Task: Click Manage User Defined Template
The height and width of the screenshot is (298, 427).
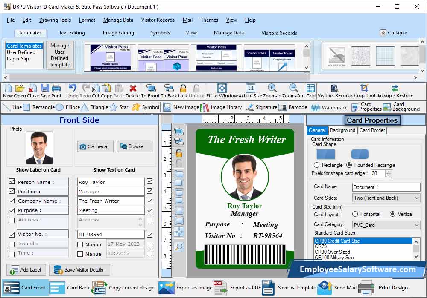Action: pyautogui.click(x=60, y=55)
